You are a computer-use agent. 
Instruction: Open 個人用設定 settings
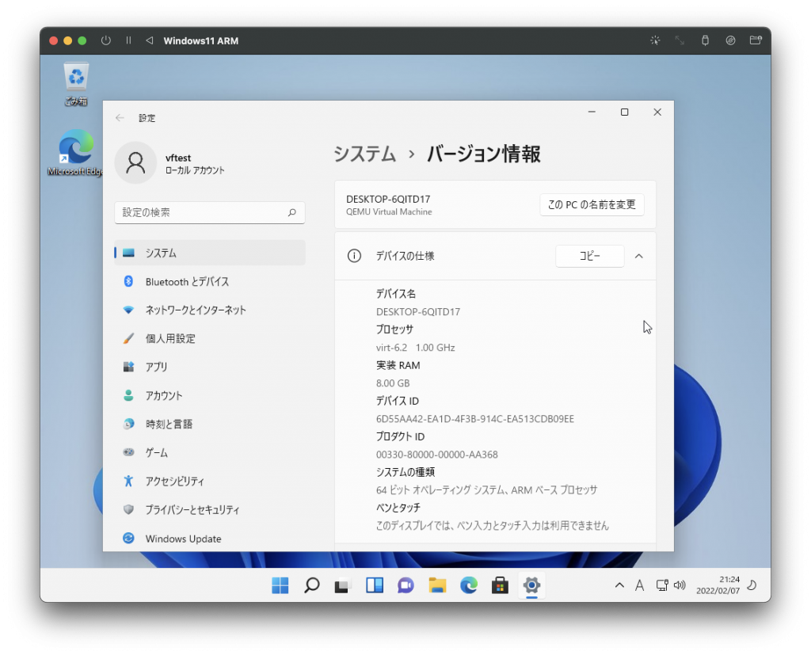point(209,338)
